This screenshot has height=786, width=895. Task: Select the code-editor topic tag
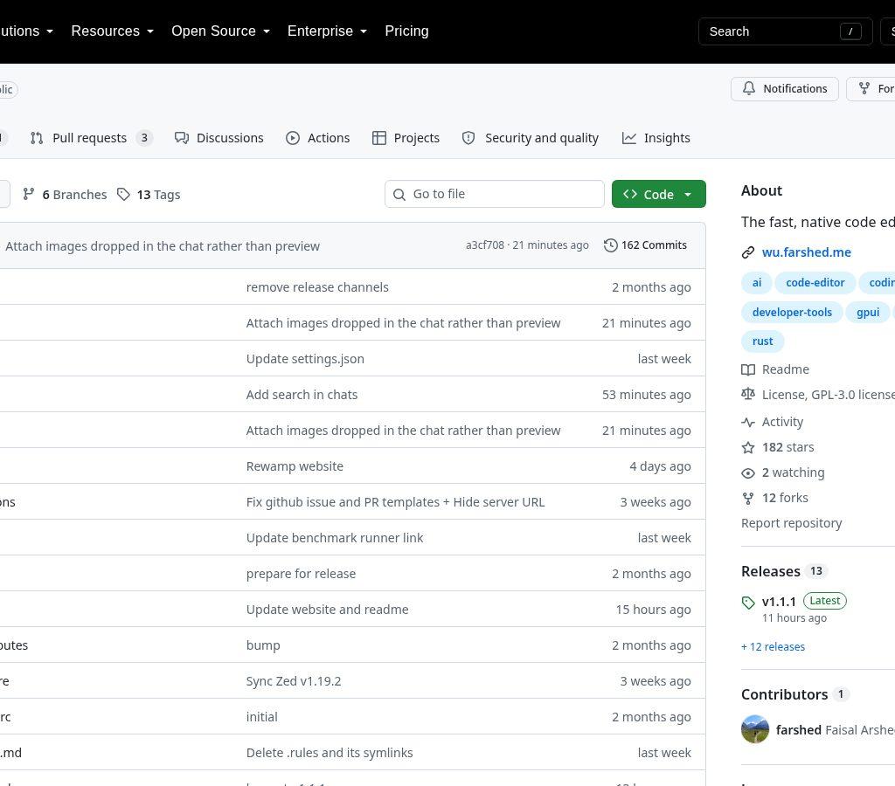coord(815,283)
